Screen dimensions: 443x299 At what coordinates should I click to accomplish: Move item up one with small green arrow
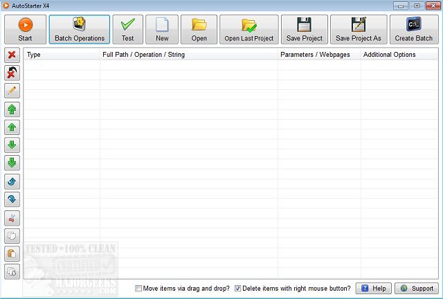pyautogui.click(x=12, y=127)
